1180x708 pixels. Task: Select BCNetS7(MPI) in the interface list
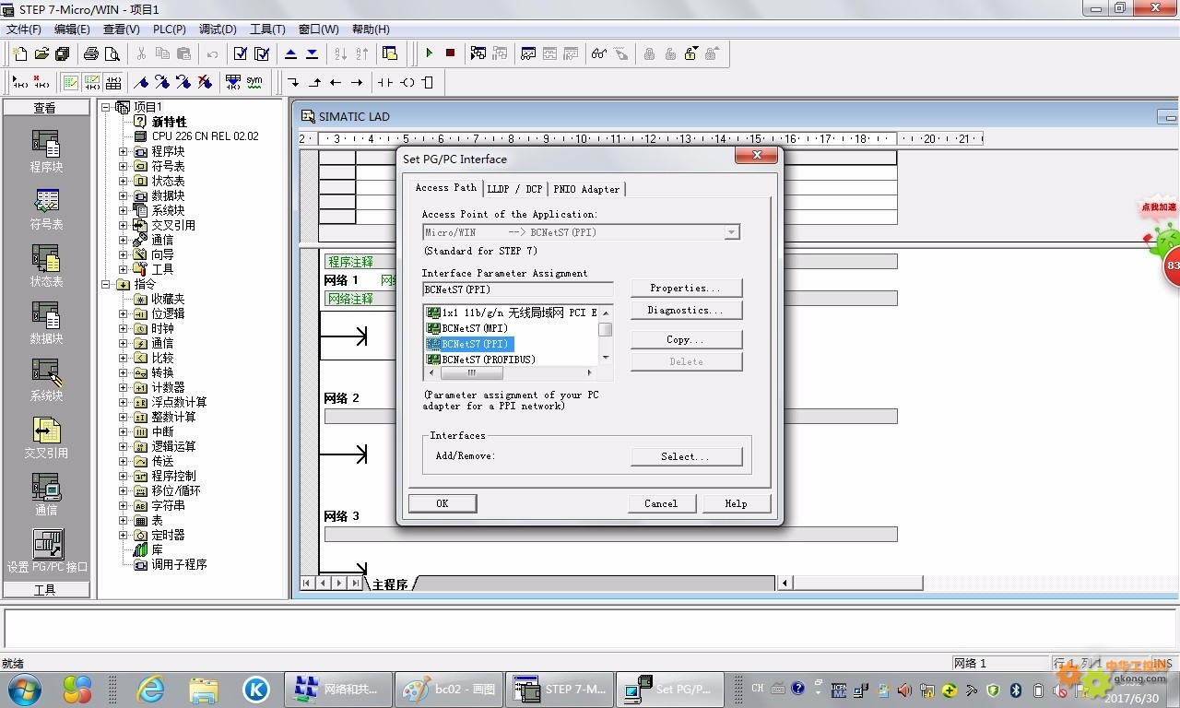475,328
